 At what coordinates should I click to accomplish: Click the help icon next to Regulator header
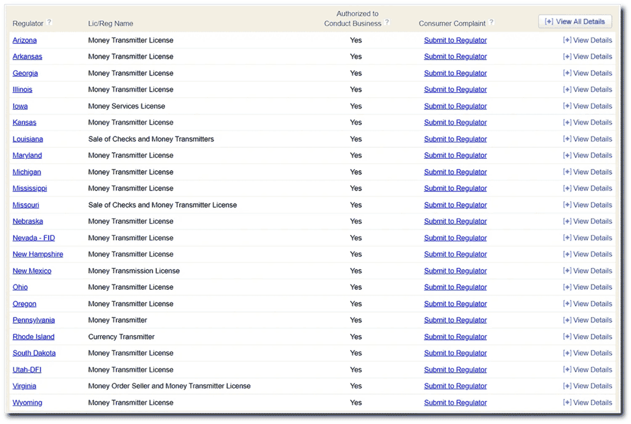point(49,23)
